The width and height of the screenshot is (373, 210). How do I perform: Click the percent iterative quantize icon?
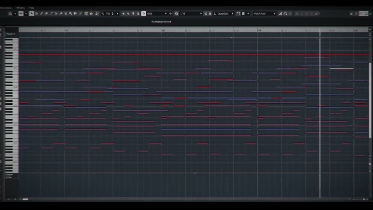206,14
